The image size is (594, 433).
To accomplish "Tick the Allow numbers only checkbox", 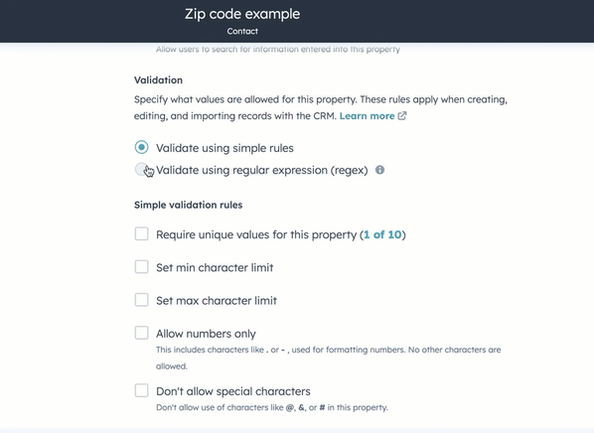I will tap(142, 333).
